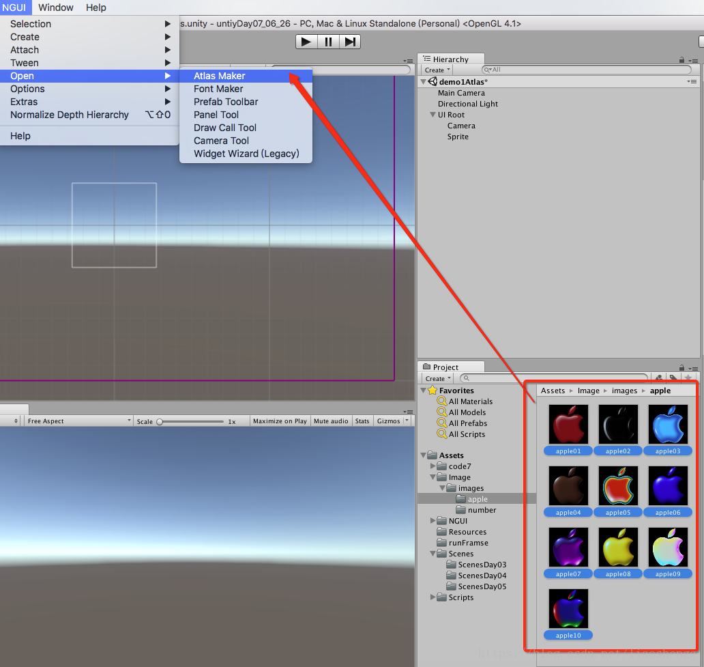
Task: Expand the NGUI folder in Project
Action: (432, 520)
